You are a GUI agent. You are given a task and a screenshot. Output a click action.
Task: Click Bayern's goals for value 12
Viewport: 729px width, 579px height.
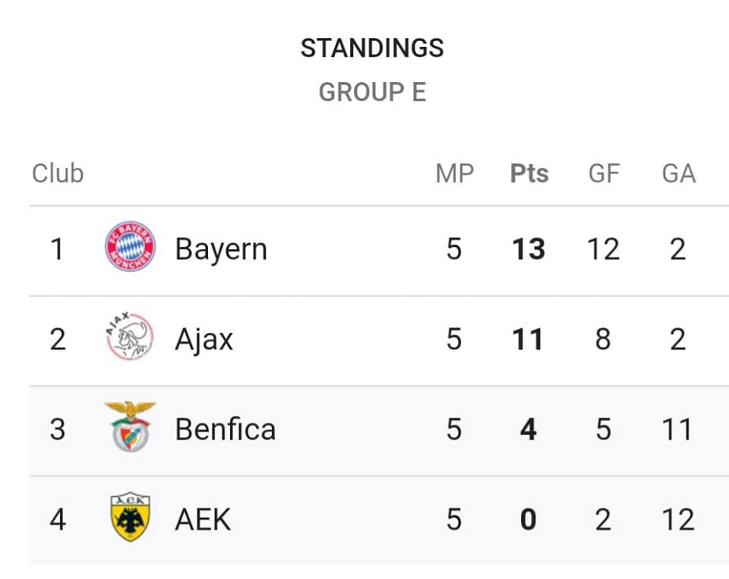pos(604,248)
